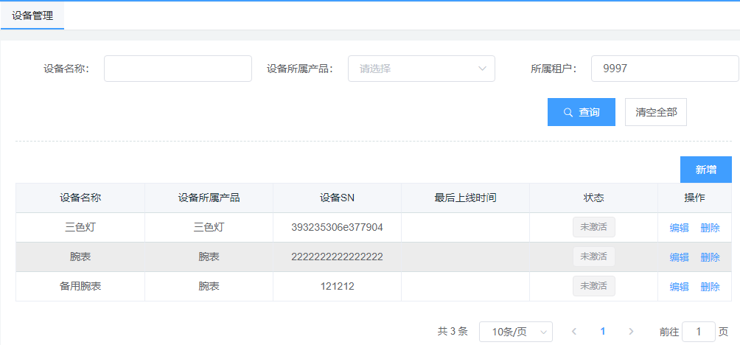Open the 10条/页 page size dropdown
740x345 pixels.
tap(515, 332)
